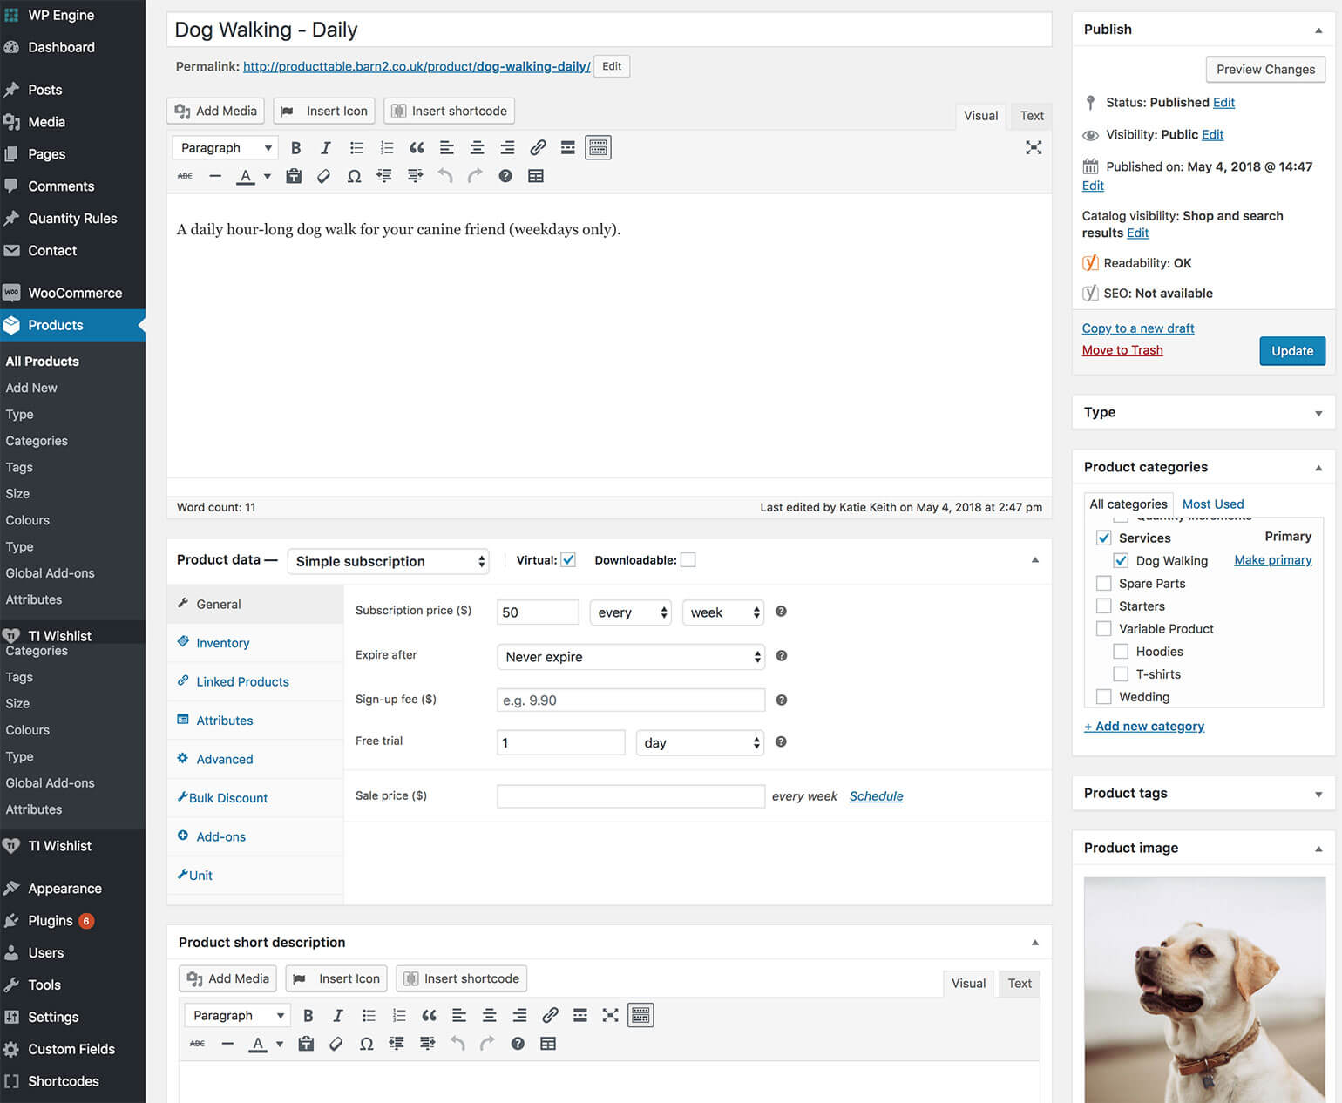Click help icon beside Subscription price
Image resolution: width=1342 pixels, height=1103 pixels.
781,612
